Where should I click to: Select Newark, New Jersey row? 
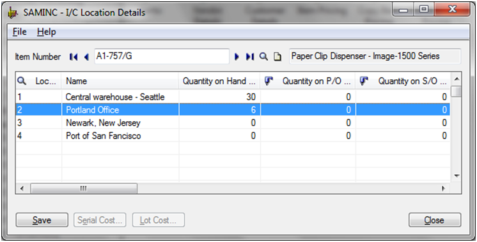[x=233, y=123]
